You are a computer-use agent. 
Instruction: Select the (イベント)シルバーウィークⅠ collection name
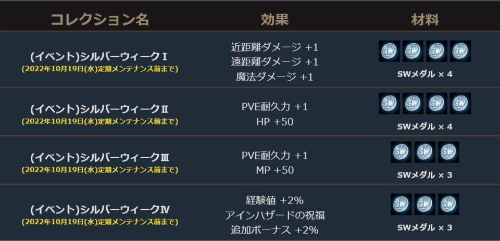99,56
